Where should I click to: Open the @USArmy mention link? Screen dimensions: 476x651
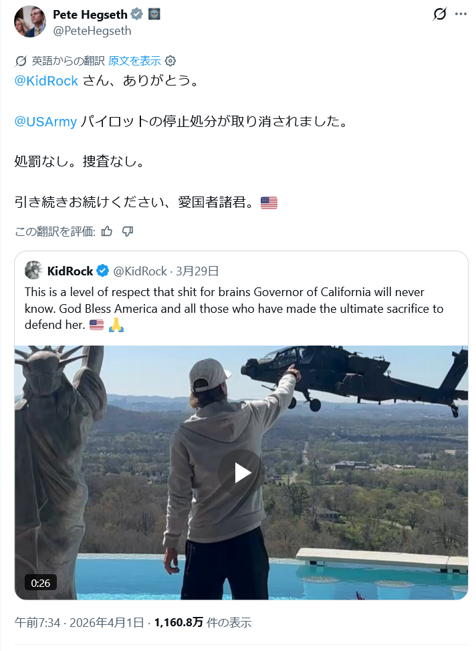tap(45, 122)
